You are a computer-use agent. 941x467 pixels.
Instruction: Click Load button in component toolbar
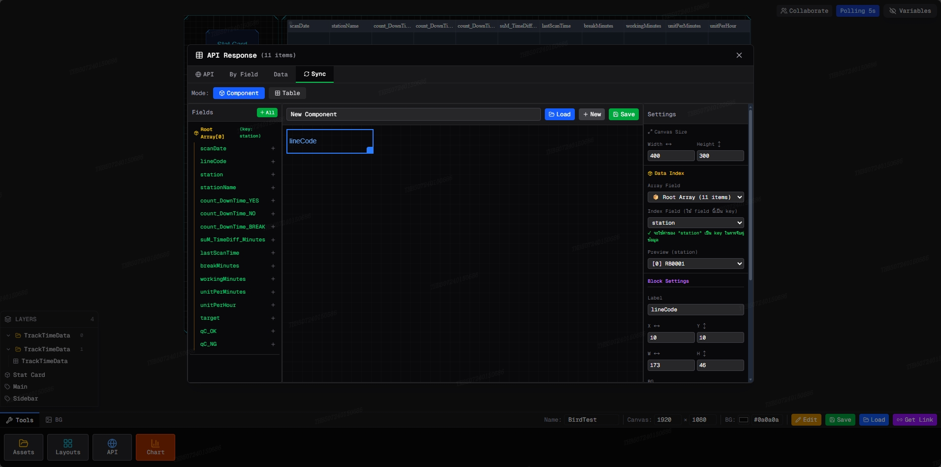560,114
